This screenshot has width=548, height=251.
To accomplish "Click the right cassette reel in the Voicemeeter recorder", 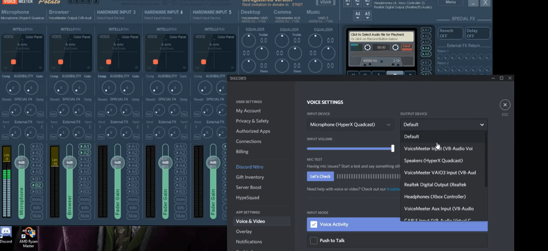I will point(395,47).
